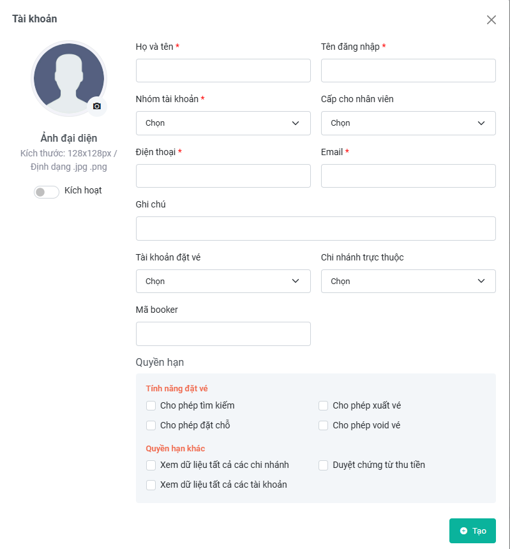This screenshot has height=549, width=510.
Task: Tick Cho phép đặt chỗ checkbox
Action: click(151, 425)
